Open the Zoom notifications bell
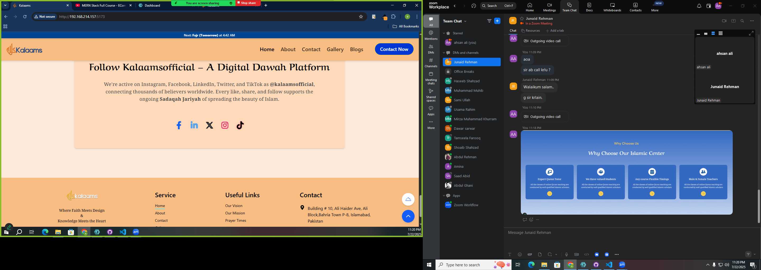This screenshot has height=270, width=761. [x=699, y=6]
